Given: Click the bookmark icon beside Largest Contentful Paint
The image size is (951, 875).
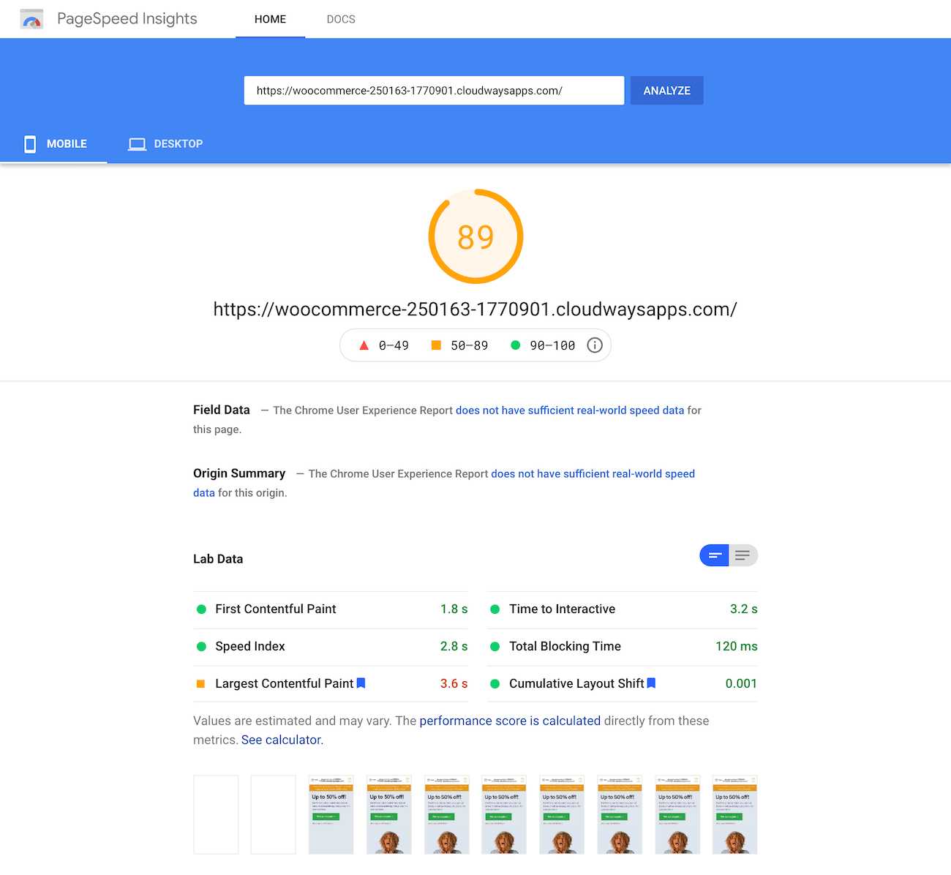Looking at the screenshot, I should click(361, 683).
